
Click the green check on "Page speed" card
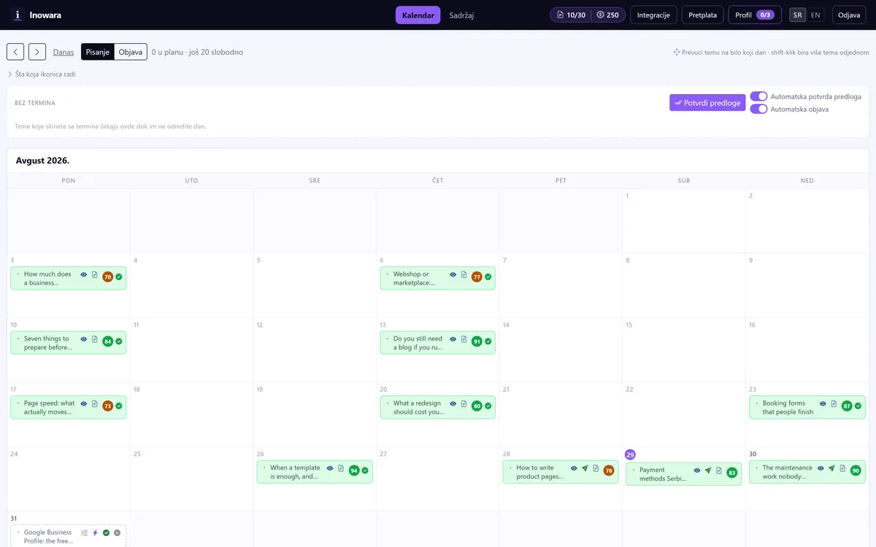tap(118, 406)
